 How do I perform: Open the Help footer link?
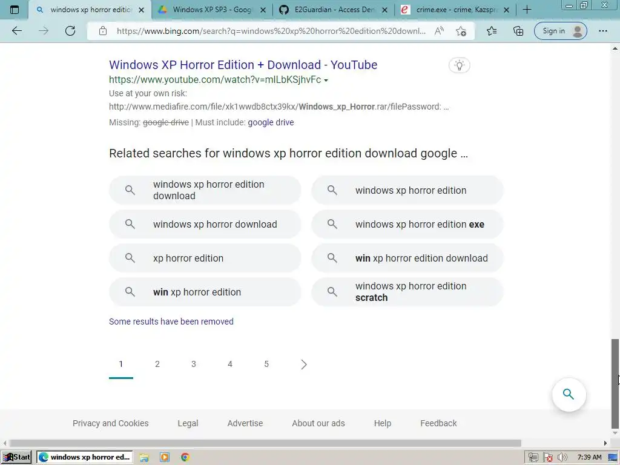[x=383, y=423]
